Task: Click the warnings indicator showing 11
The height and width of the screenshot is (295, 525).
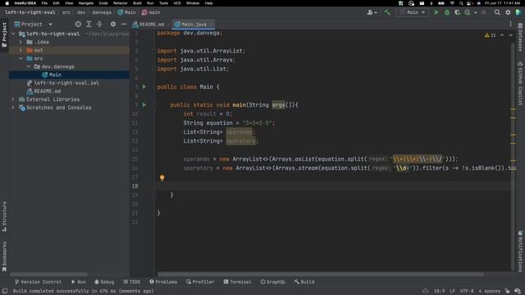Action: pos(490,35)
